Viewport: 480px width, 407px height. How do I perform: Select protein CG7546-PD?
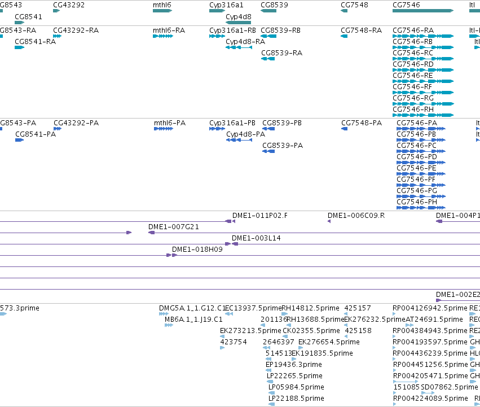pos(417,157)
